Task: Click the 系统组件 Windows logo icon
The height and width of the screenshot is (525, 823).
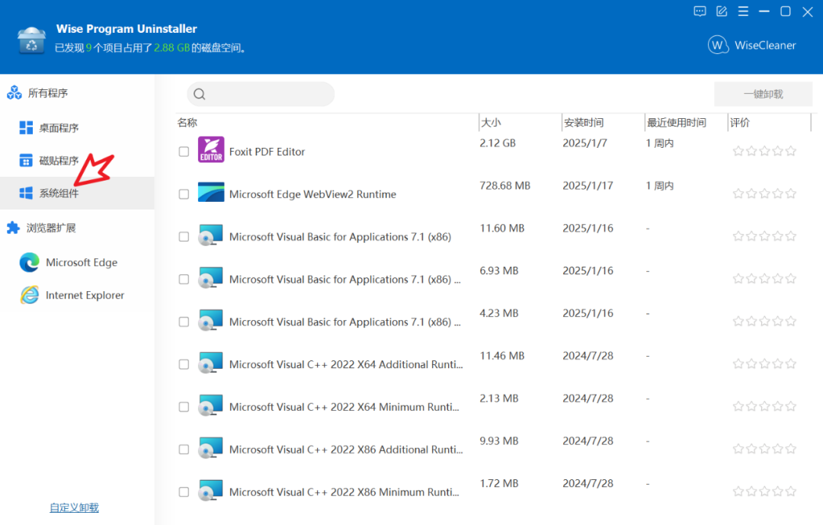Action: point(26,194)
